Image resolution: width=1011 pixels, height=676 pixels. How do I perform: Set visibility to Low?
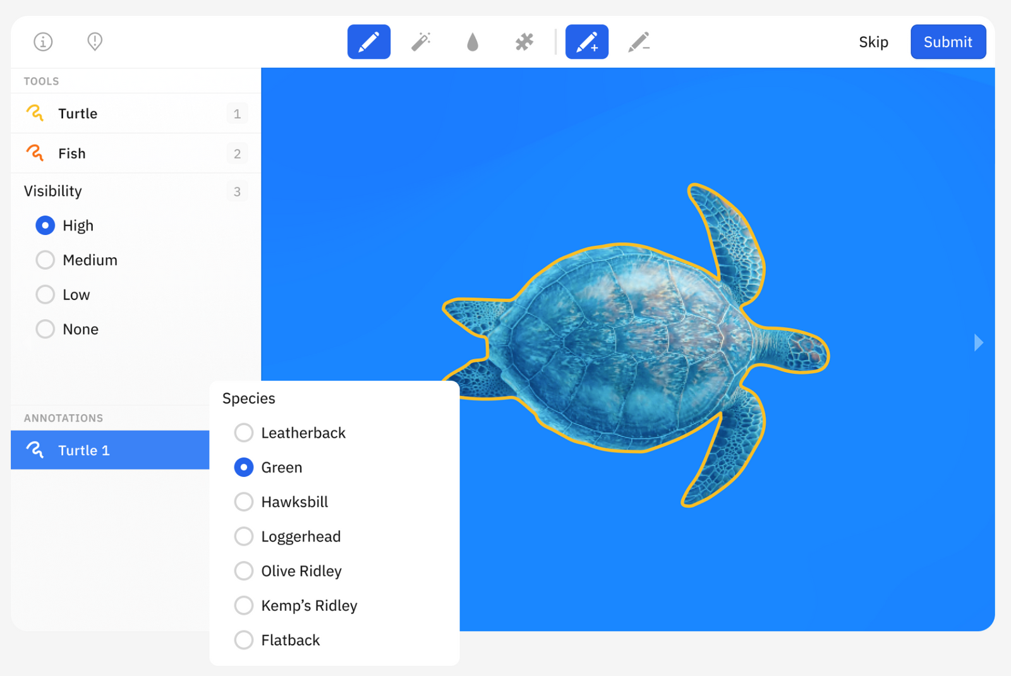coord(45,294)
